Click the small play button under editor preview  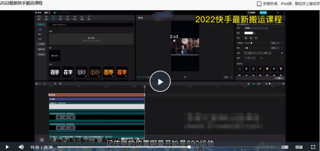click(185, 77)
